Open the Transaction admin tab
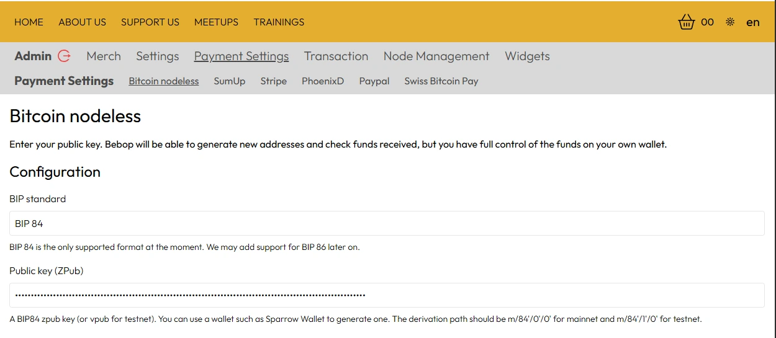This screenshot has width=776, height=338. click(336, 56)
